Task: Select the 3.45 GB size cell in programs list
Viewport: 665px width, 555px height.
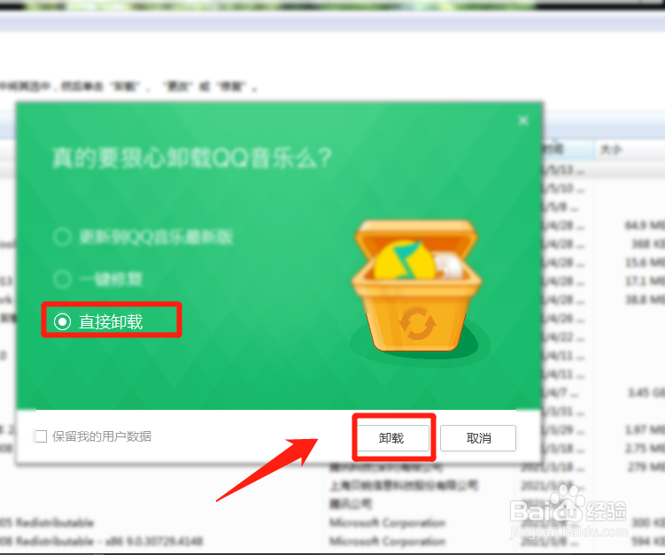Action: (646, 393)
